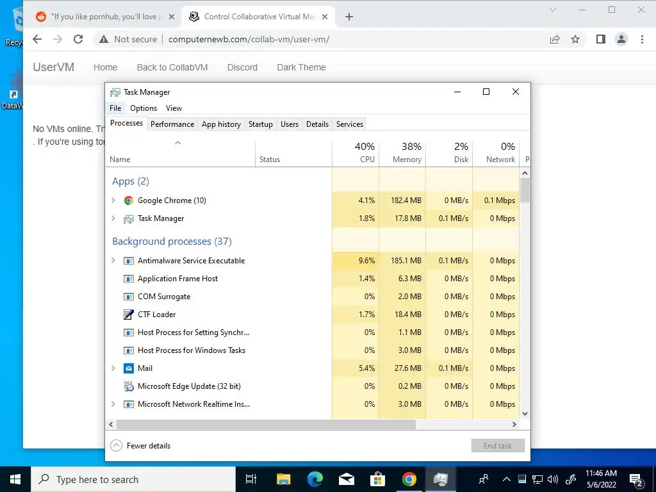
Task: Toggle the Dark Theme link
Action: pos(301,67)
